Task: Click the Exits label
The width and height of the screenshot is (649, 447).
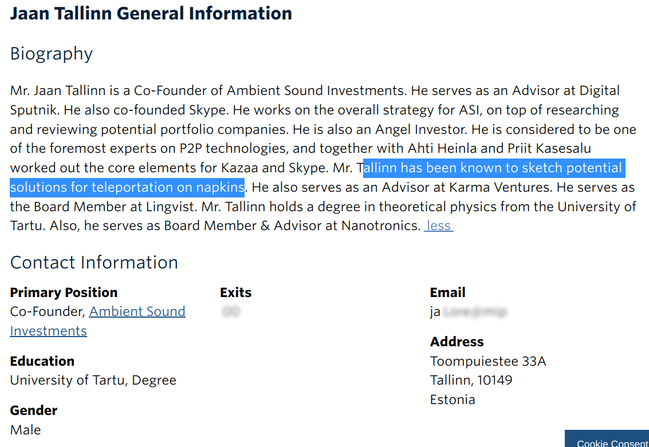Action: point(235,292)
